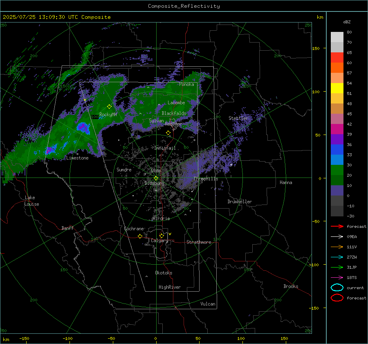Click the Cochrane label
Image resolution: width=368 pixels, height=344 pixels.
(x=134, y=229)
